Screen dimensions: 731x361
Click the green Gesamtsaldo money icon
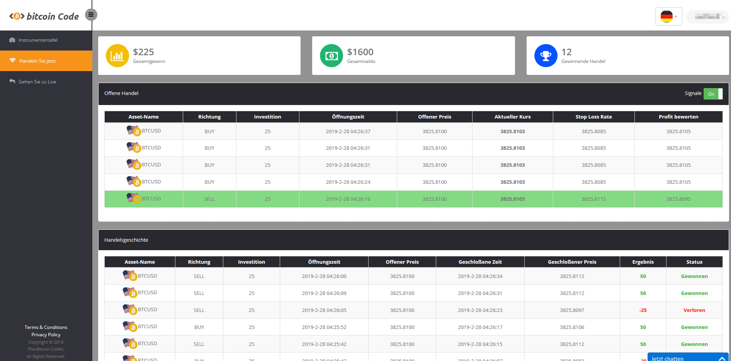pos(331,56)
